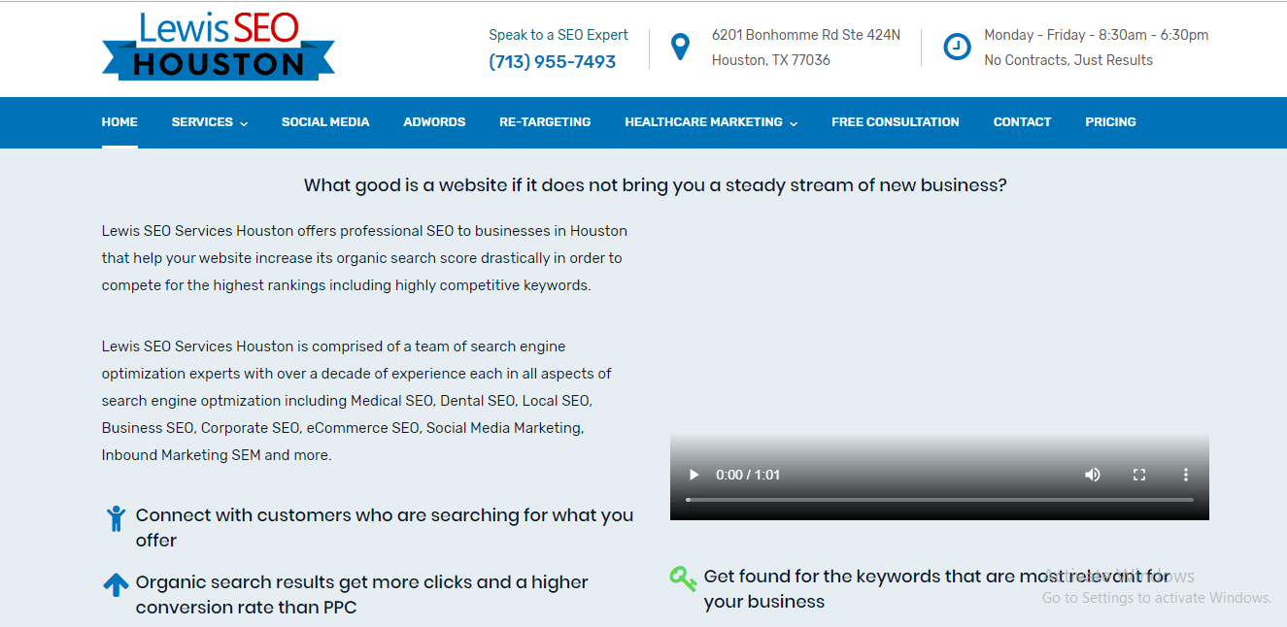The width and height of the screenshot is (1287, 627).
Task: Play the video
Action: click(x=694, y=475)
